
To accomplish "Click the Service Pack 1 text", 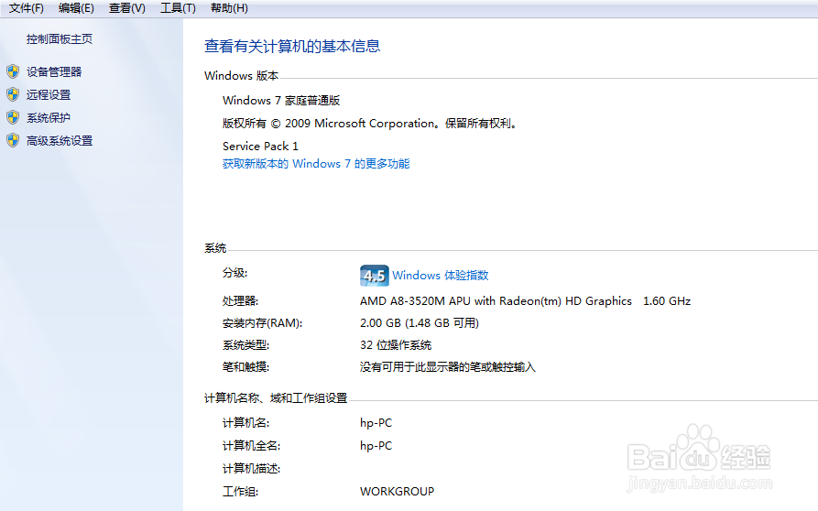I will click(260, 146).
